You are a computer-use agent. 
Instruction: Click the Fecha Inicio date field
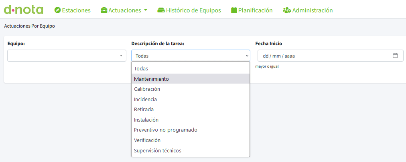tap(331, 56)
